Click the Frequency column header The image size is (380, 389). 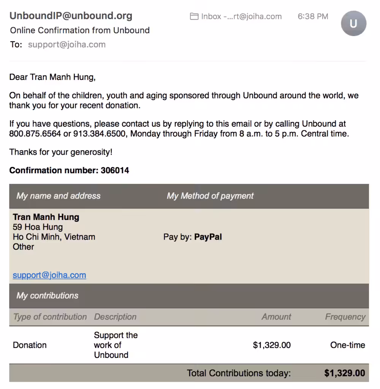tap(345, 317)
